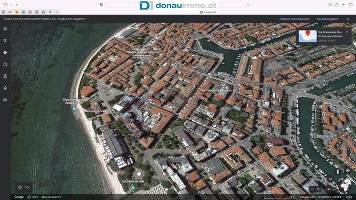Click Feedback geben link
Viewport: 356px width, 200px height.
(328, 19)
